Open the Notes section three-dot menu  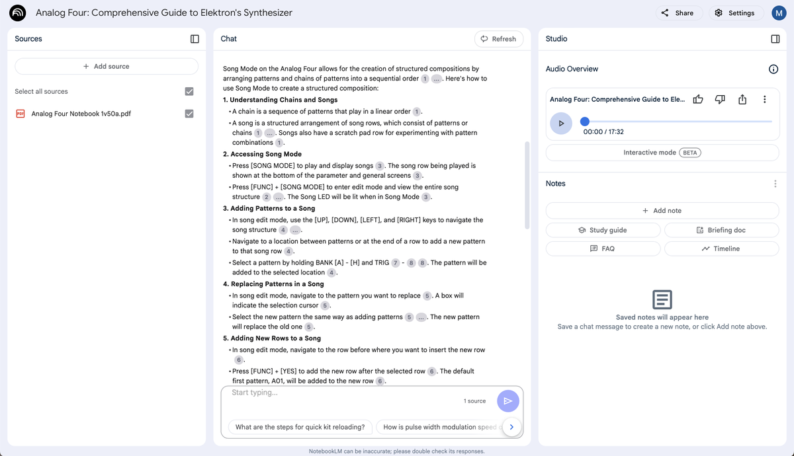(775, 184)
